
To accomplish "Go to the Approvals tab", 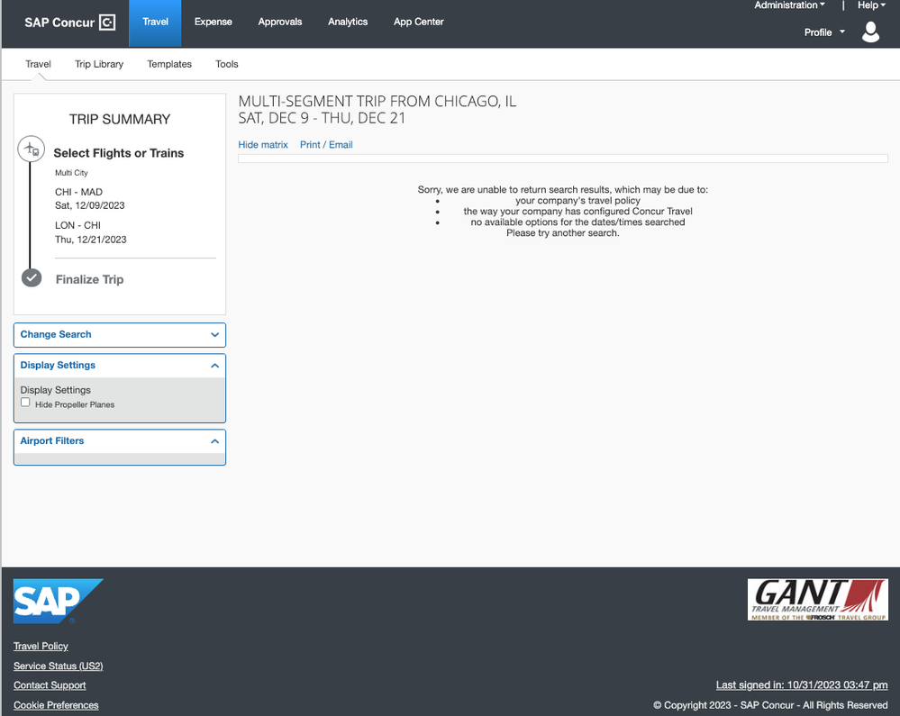I will tap(279, 22).
